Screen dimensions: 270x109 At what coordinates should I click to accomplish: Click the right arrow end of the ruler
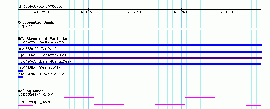click(261, 10)
